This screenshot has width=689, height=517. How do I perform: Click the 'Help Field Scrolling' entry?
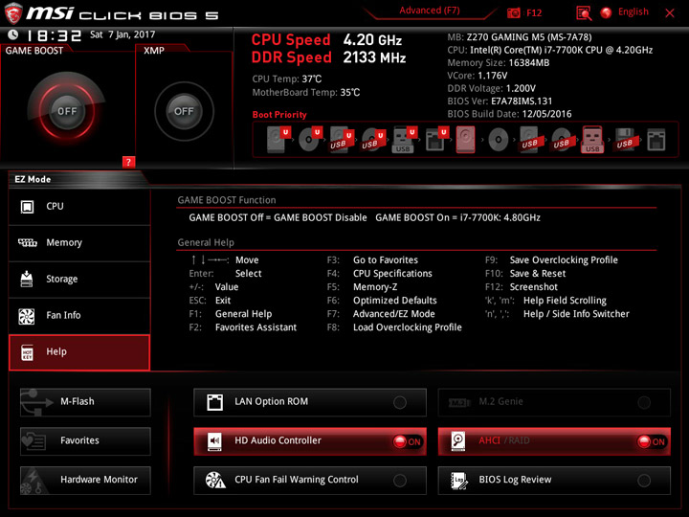click(565, 301)
